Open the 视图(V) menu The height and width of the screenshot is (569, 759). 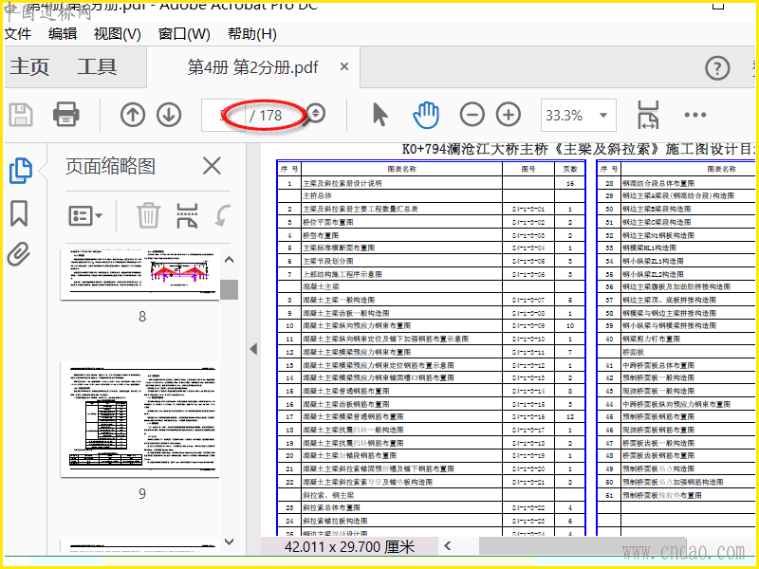[117, 34]
